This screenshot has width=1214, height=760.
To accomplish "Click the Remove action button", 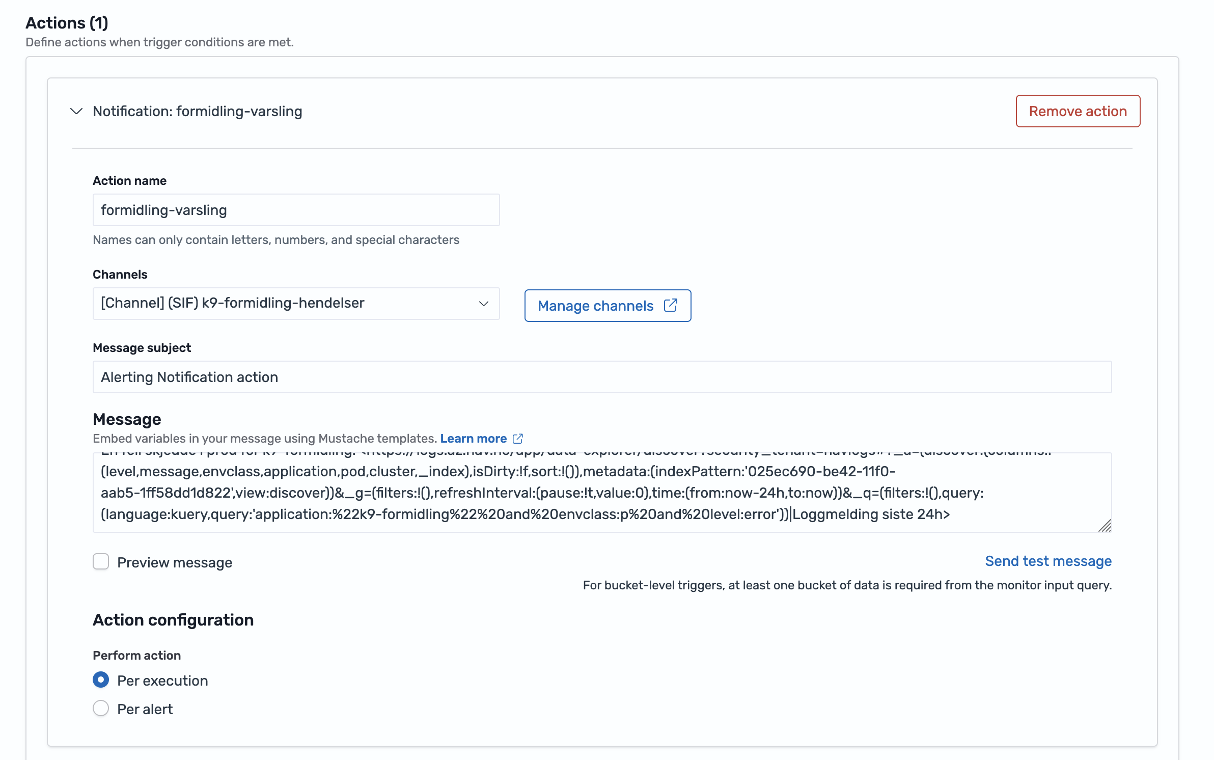I will pyautogui.click(x=1078, y=111).
